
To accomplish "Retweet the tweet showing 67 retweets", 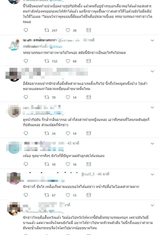I will (x=47, y=195).
